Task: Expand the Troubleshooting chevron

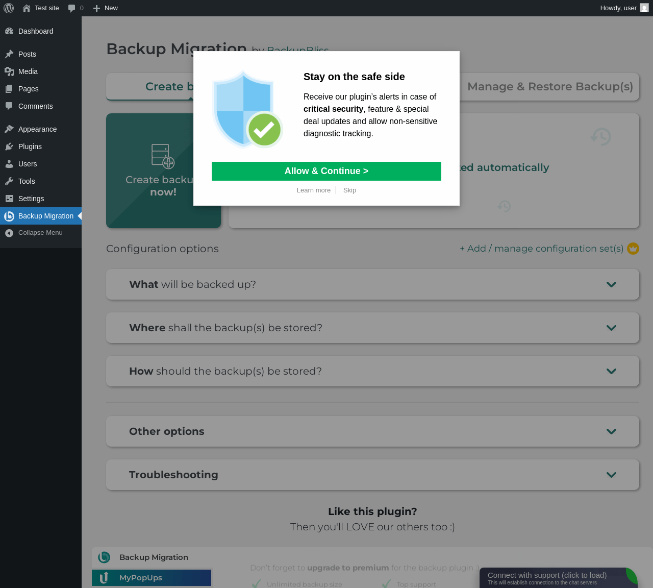Action: [612, 475]
